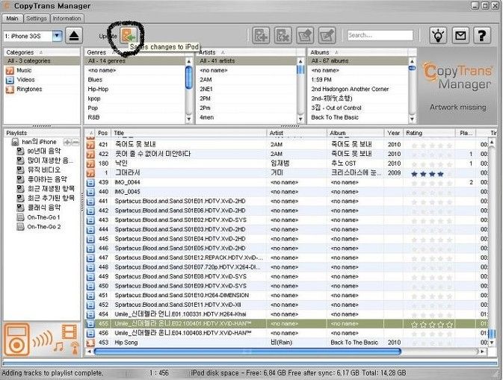
Task: Select the track row 낙인 at position 180
Action: (x=286, y=163)
